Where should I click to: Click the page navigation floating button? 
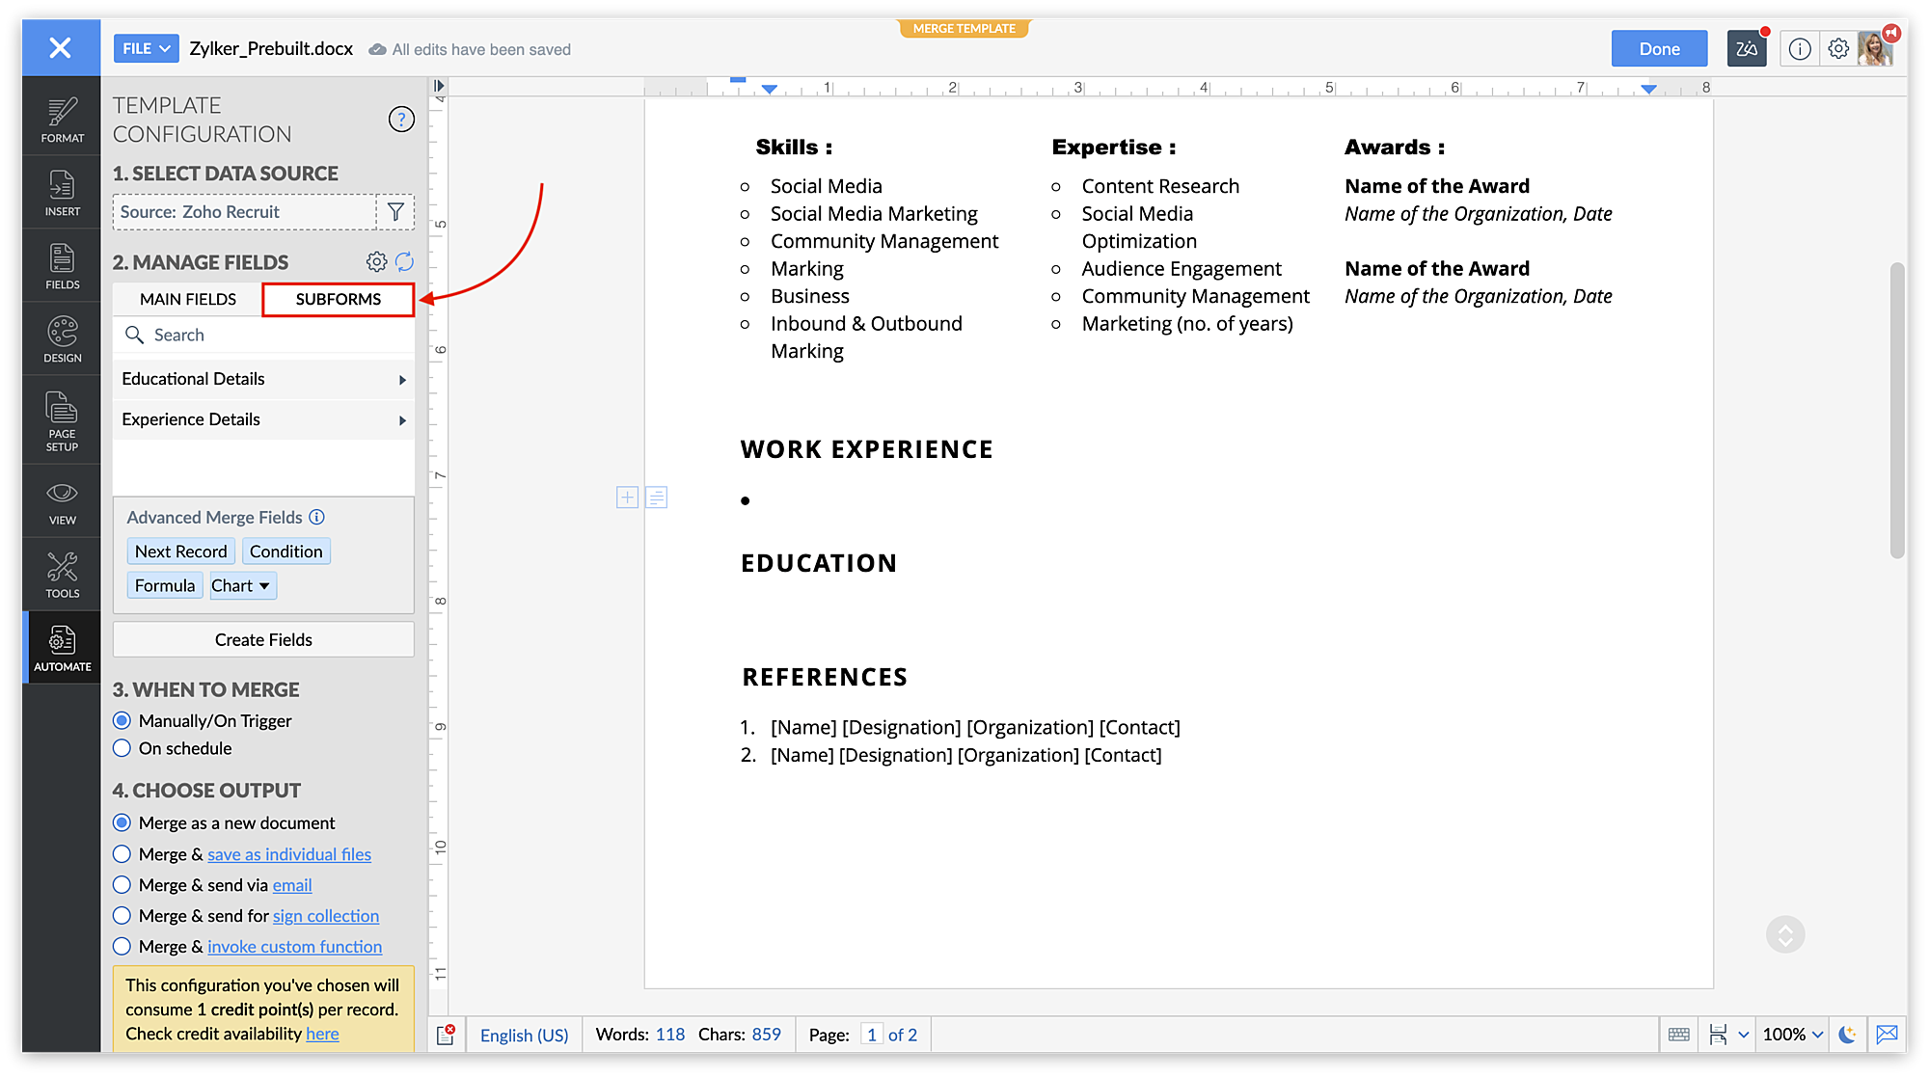[x=1785, y=934]
